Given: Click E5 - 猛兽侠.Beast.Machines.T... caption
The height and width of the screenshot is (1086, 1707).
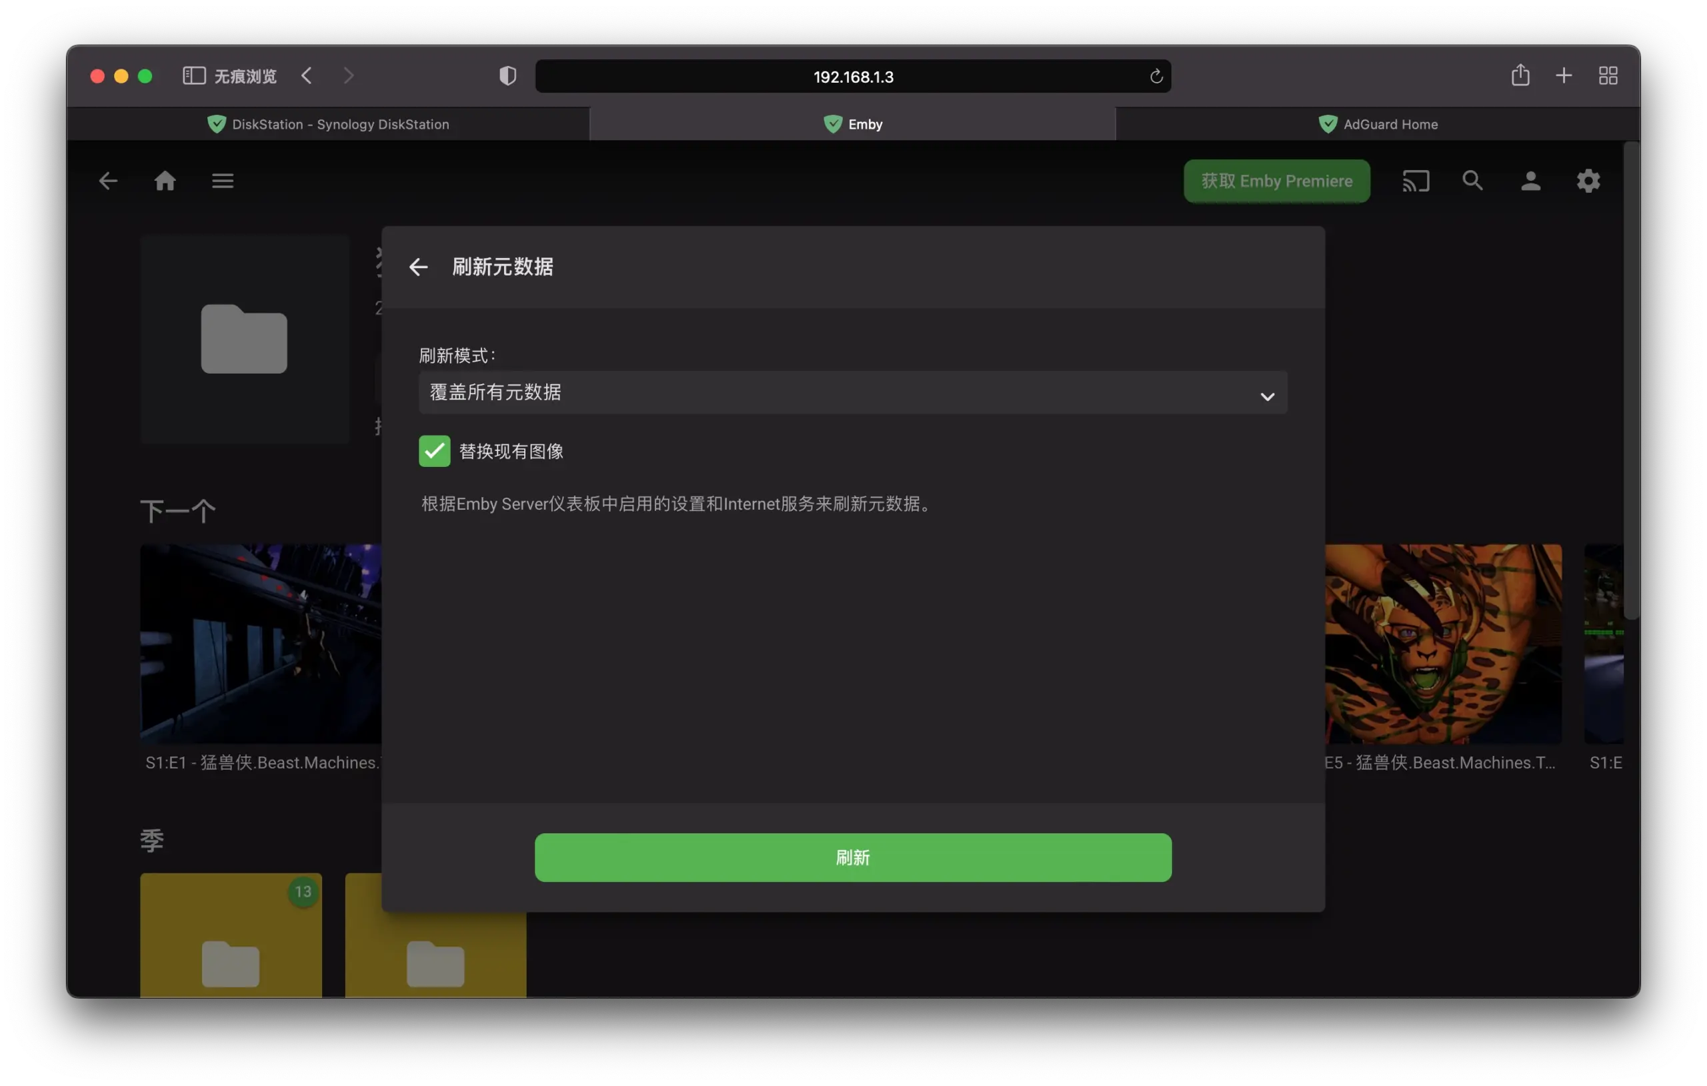Looking at the screenshot, I should tap(1440, 762).
